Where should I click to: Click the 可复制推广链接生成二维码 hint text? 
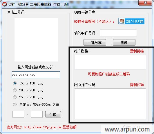(x=109, y=74)
